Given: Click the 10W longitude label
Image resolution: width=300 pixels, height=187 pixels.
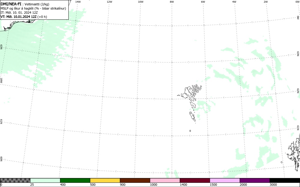Looking at the screenshot, I should (x=141, y=2).
